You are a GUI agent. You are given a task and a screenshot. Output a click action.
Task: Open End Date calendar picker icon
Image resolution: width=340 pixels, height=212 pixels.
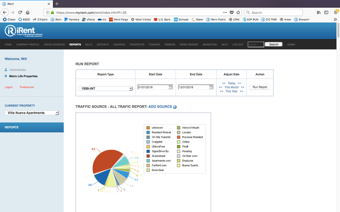tap(211, 87)
